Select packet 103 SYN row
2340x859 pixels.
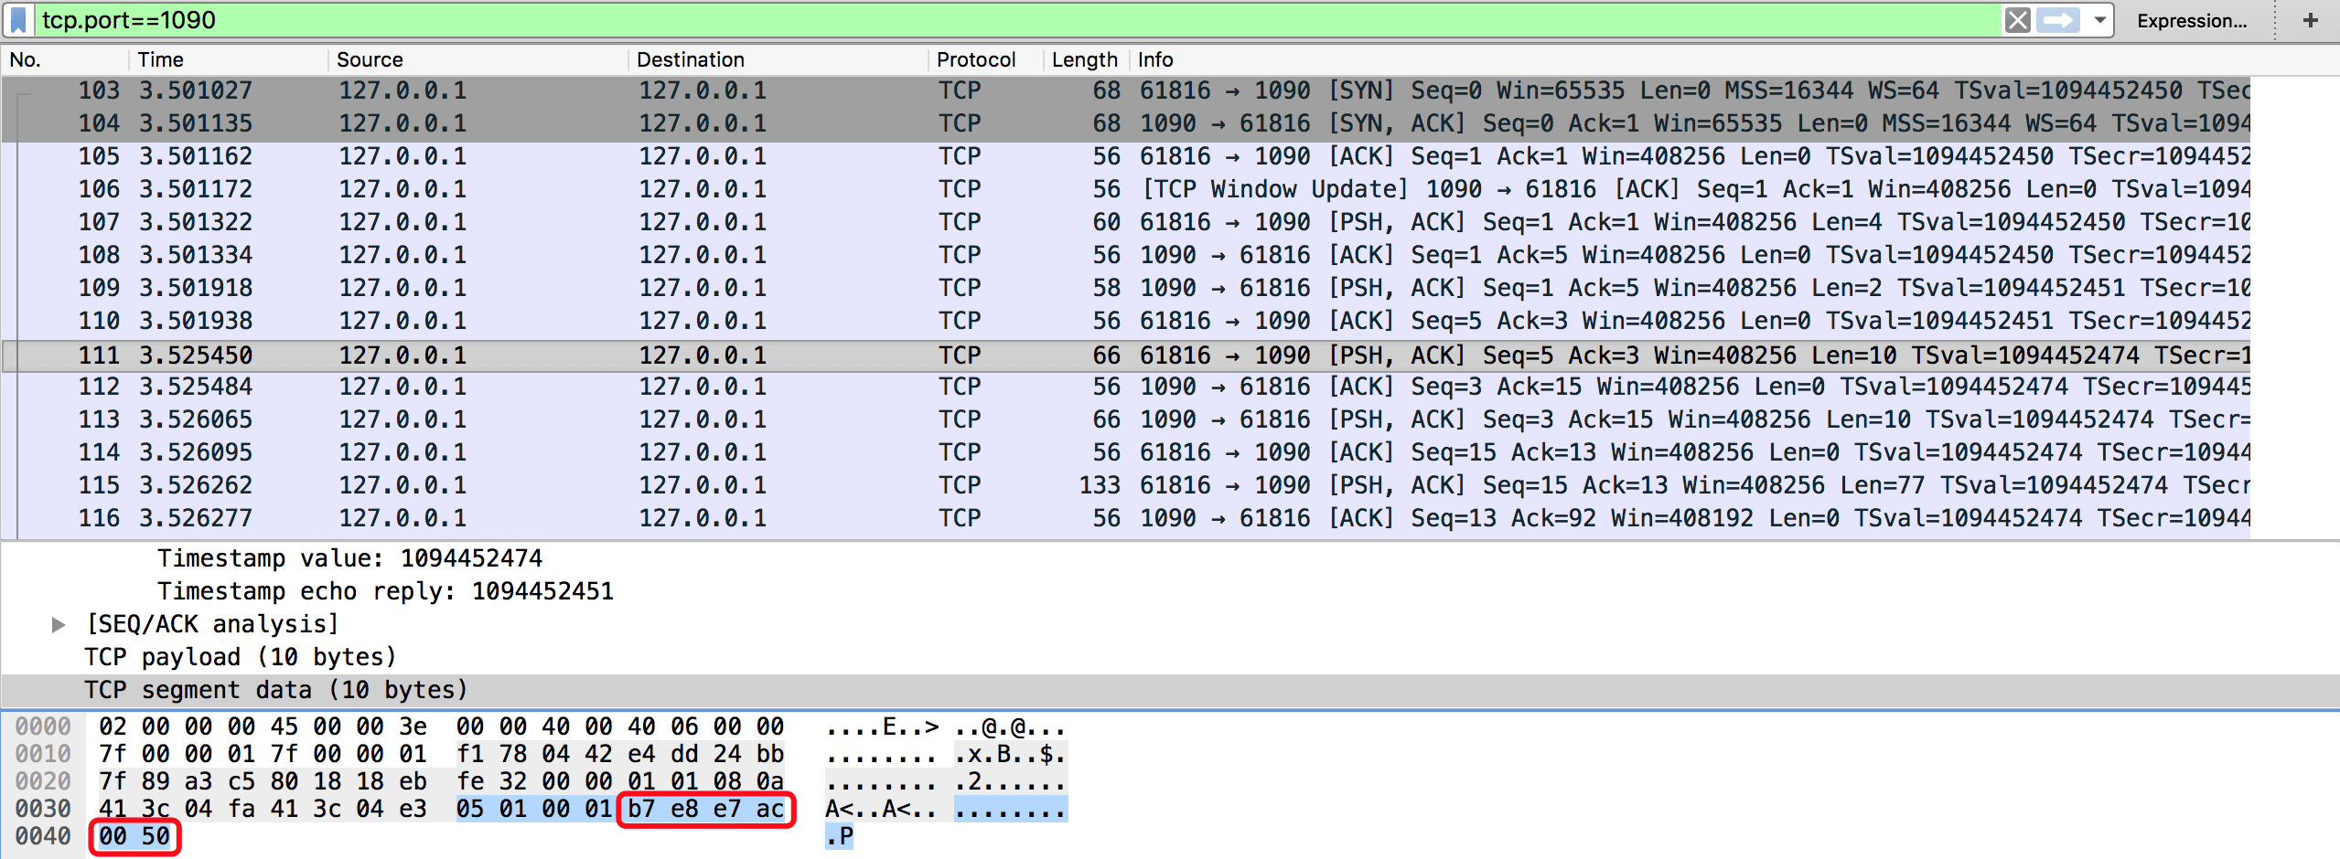click(x=1125, y=90)
